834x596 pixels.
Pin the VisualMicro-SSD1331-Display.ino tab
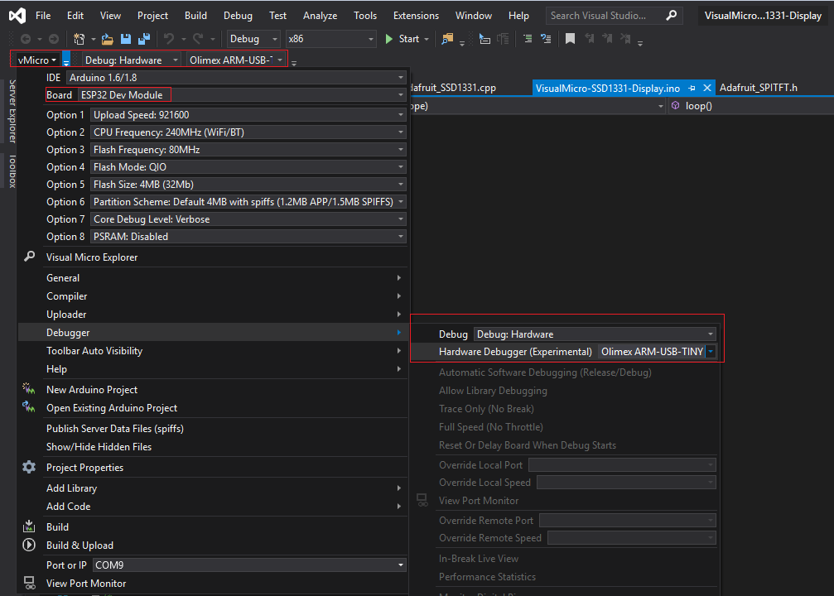pos(692,88)
